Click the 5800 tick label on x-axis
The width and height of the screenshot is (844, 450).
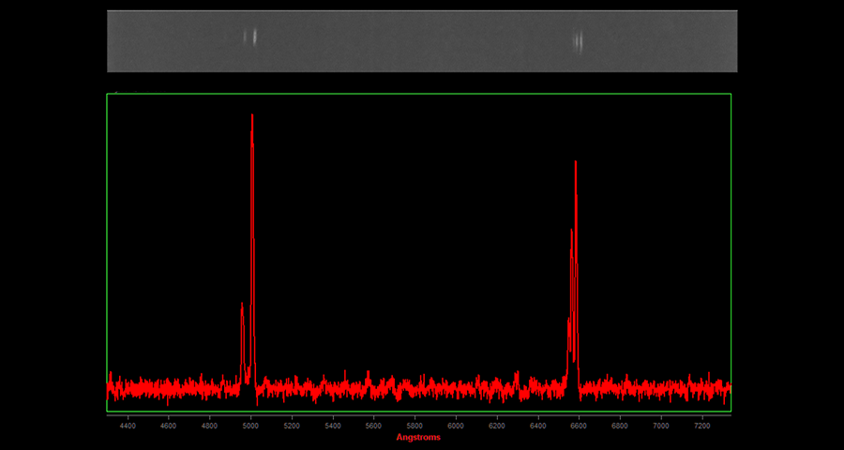414,426
